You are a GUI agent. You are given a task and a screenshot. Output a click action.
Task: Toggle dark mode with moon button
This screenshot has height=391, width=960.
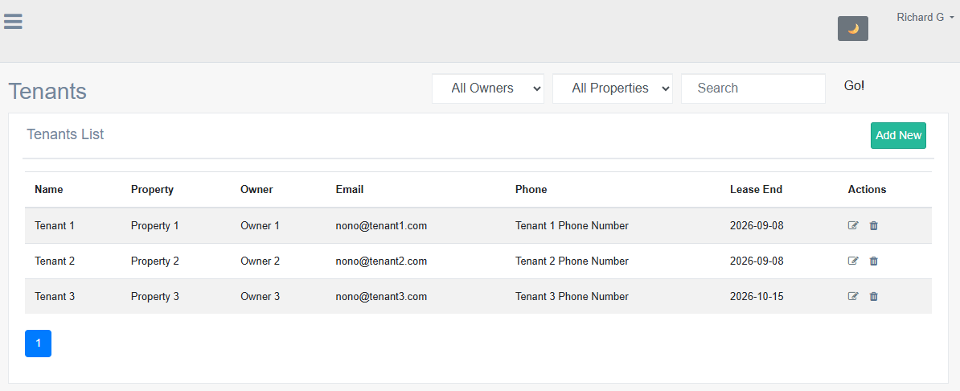tap(852, 29)
